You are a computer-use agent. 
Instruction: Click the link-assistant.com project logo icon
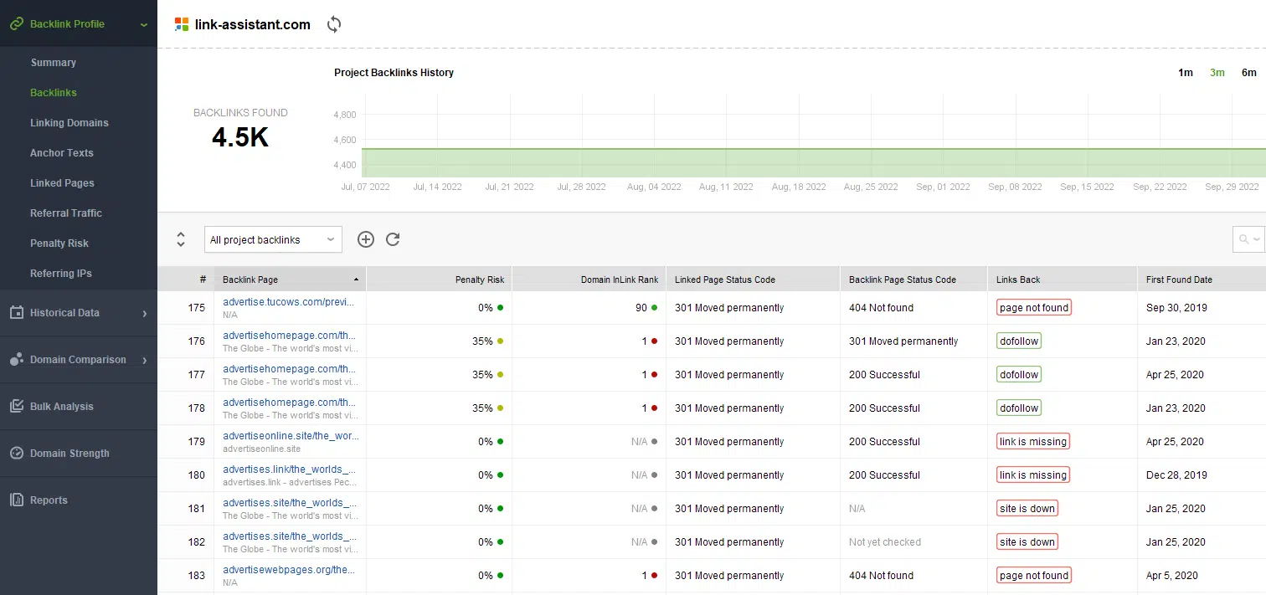tap(182, 24)
